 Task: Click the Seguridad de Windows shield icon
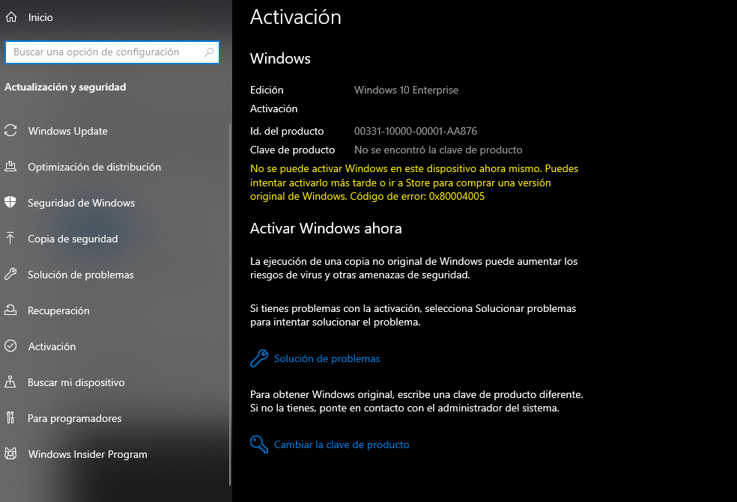[x=10, y=203]
